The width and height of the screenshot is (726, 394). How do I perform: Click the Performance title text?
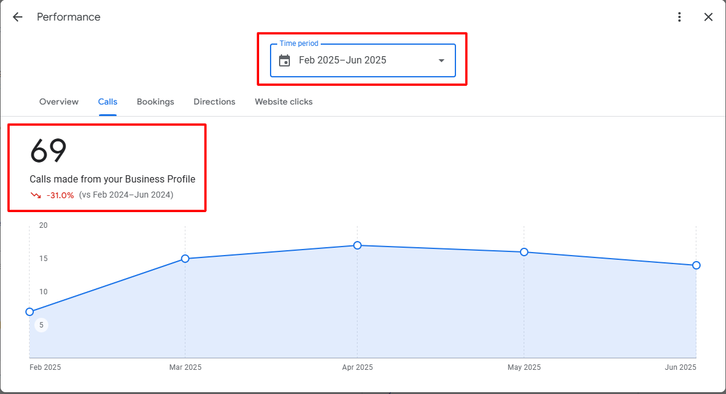(x=68, y=17)
